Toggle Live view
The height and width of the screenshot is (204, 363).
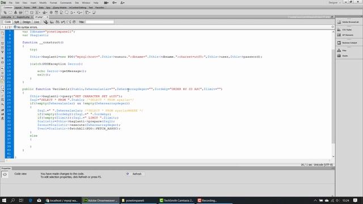pos(36,22)
